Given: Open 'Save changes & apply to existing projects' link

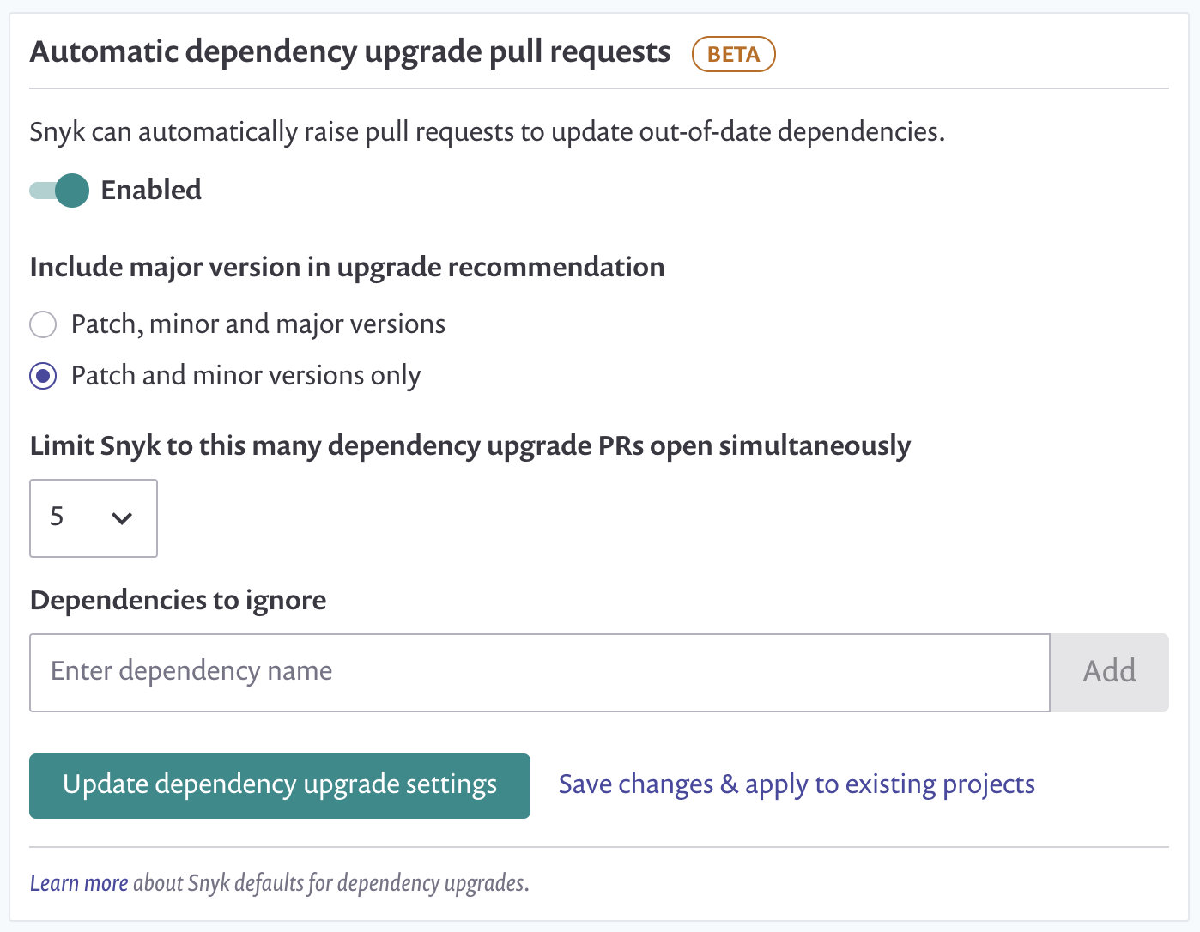Looking at the screenshot, I should click(796, 784).
